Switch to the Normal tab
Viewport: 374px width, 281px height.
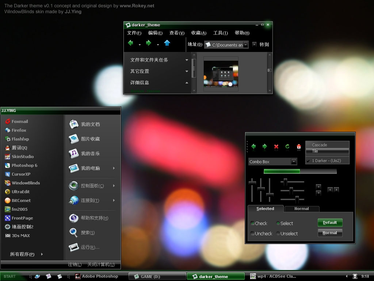(302, 209)
